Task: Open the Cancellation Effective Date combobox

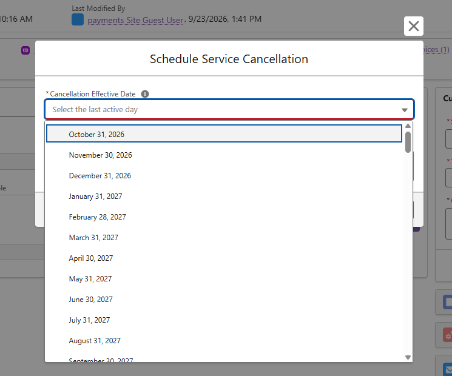Action: pos(229,110)
